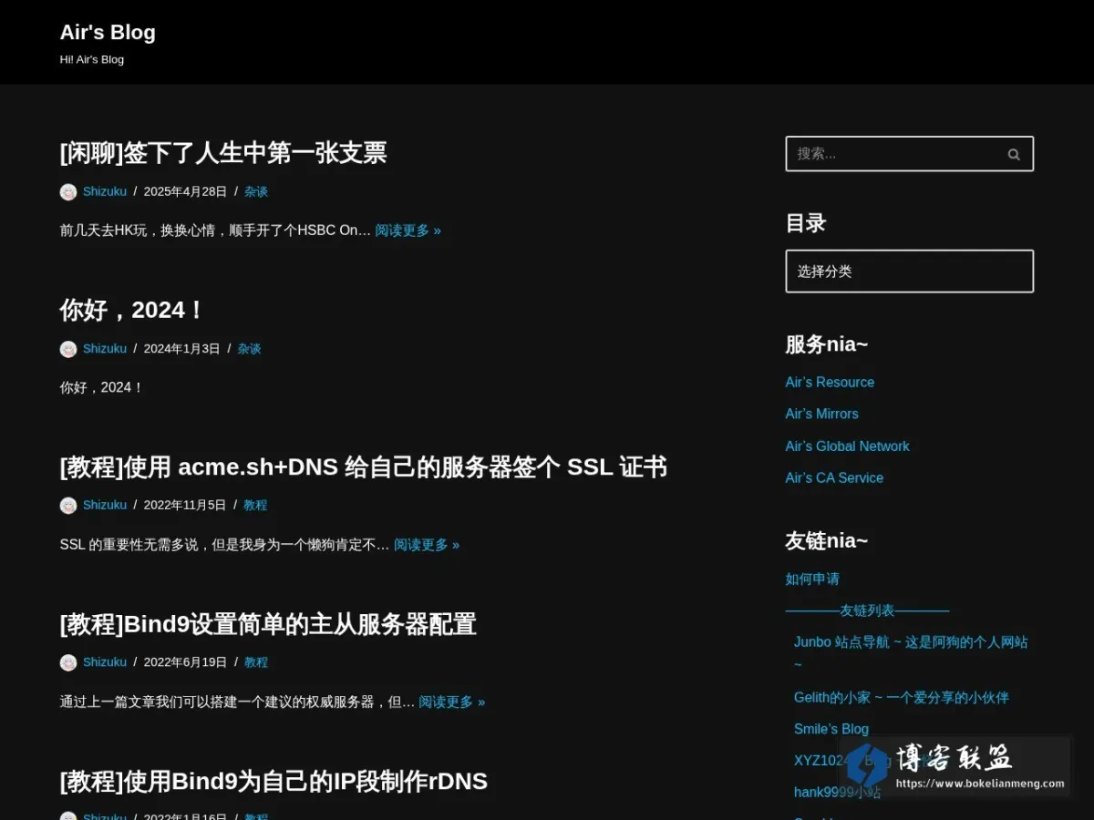1094x820 pixels.
Task: Click 阅读更多 under the 权威服务器 excerpt
Action: click(x=452, y=702)
